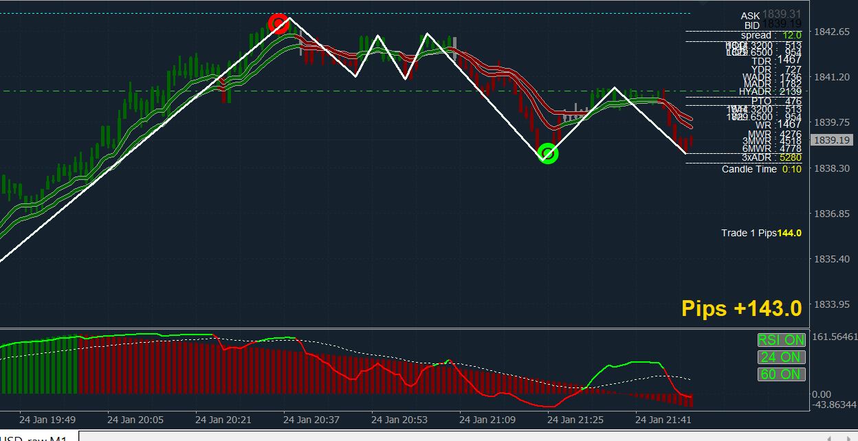Image resolution: width=858 pixels, height=441 pixels.
Task: Click the Candle Time 0:10 label
Action: pos(761,169)
